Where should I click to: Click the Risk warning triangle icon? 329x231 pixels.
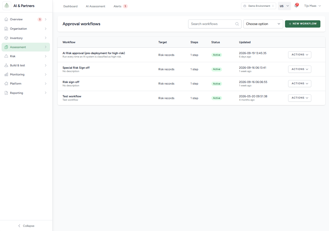click(x=6, y=56)
